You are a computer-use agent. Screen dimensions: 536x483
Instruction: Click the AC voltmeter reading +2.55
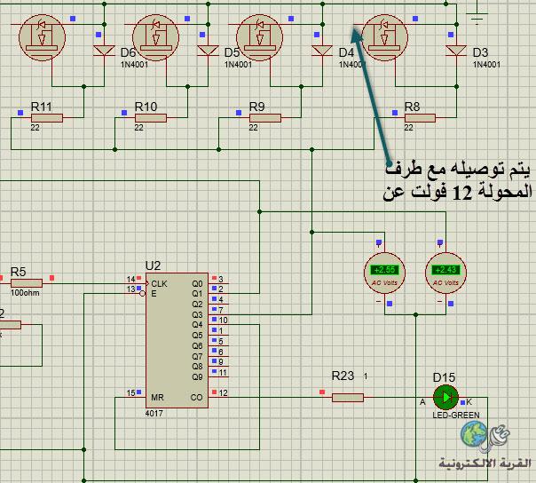coord(384,273)
